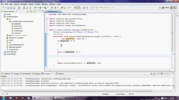Click the Eclipse taskbar button

[x=42, y=98]
